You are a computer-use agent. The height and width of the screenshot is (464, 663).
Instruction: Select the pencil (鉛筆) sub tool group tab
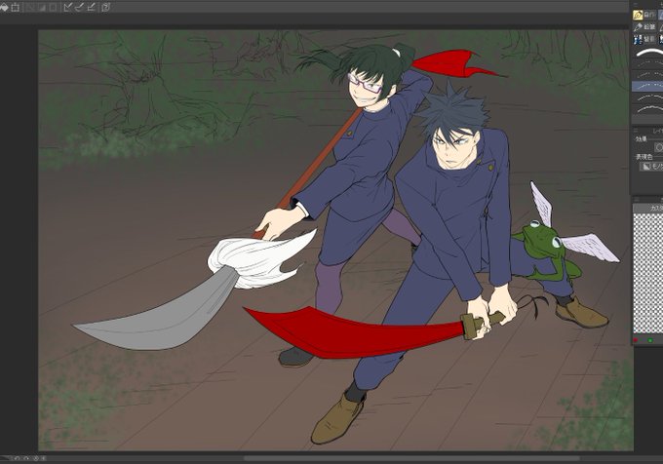pyautogui.click(x=643, y=27)
